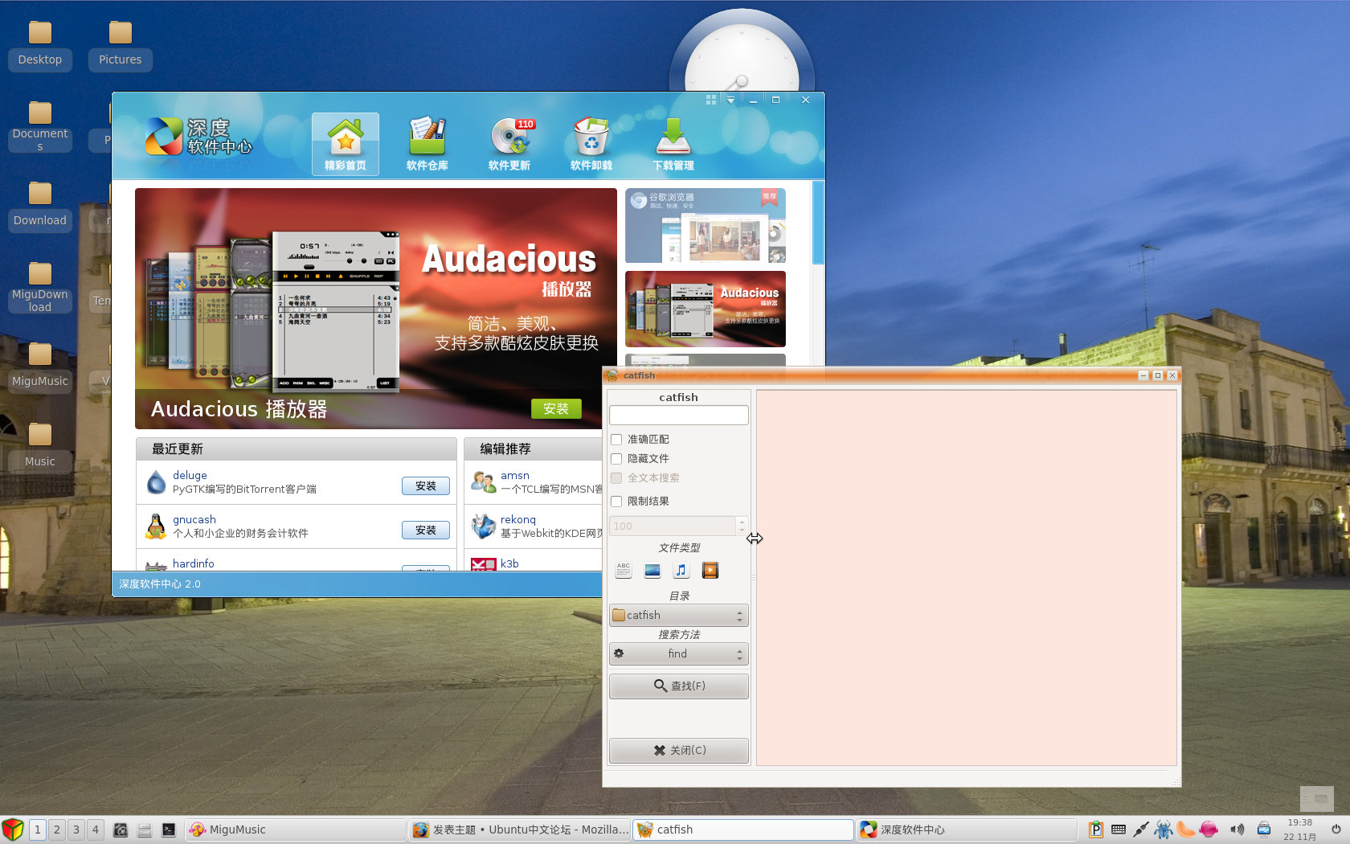Click the deluge droplet icon
The width and height of the screenshot is (1350, 844).
click(157, 482)
